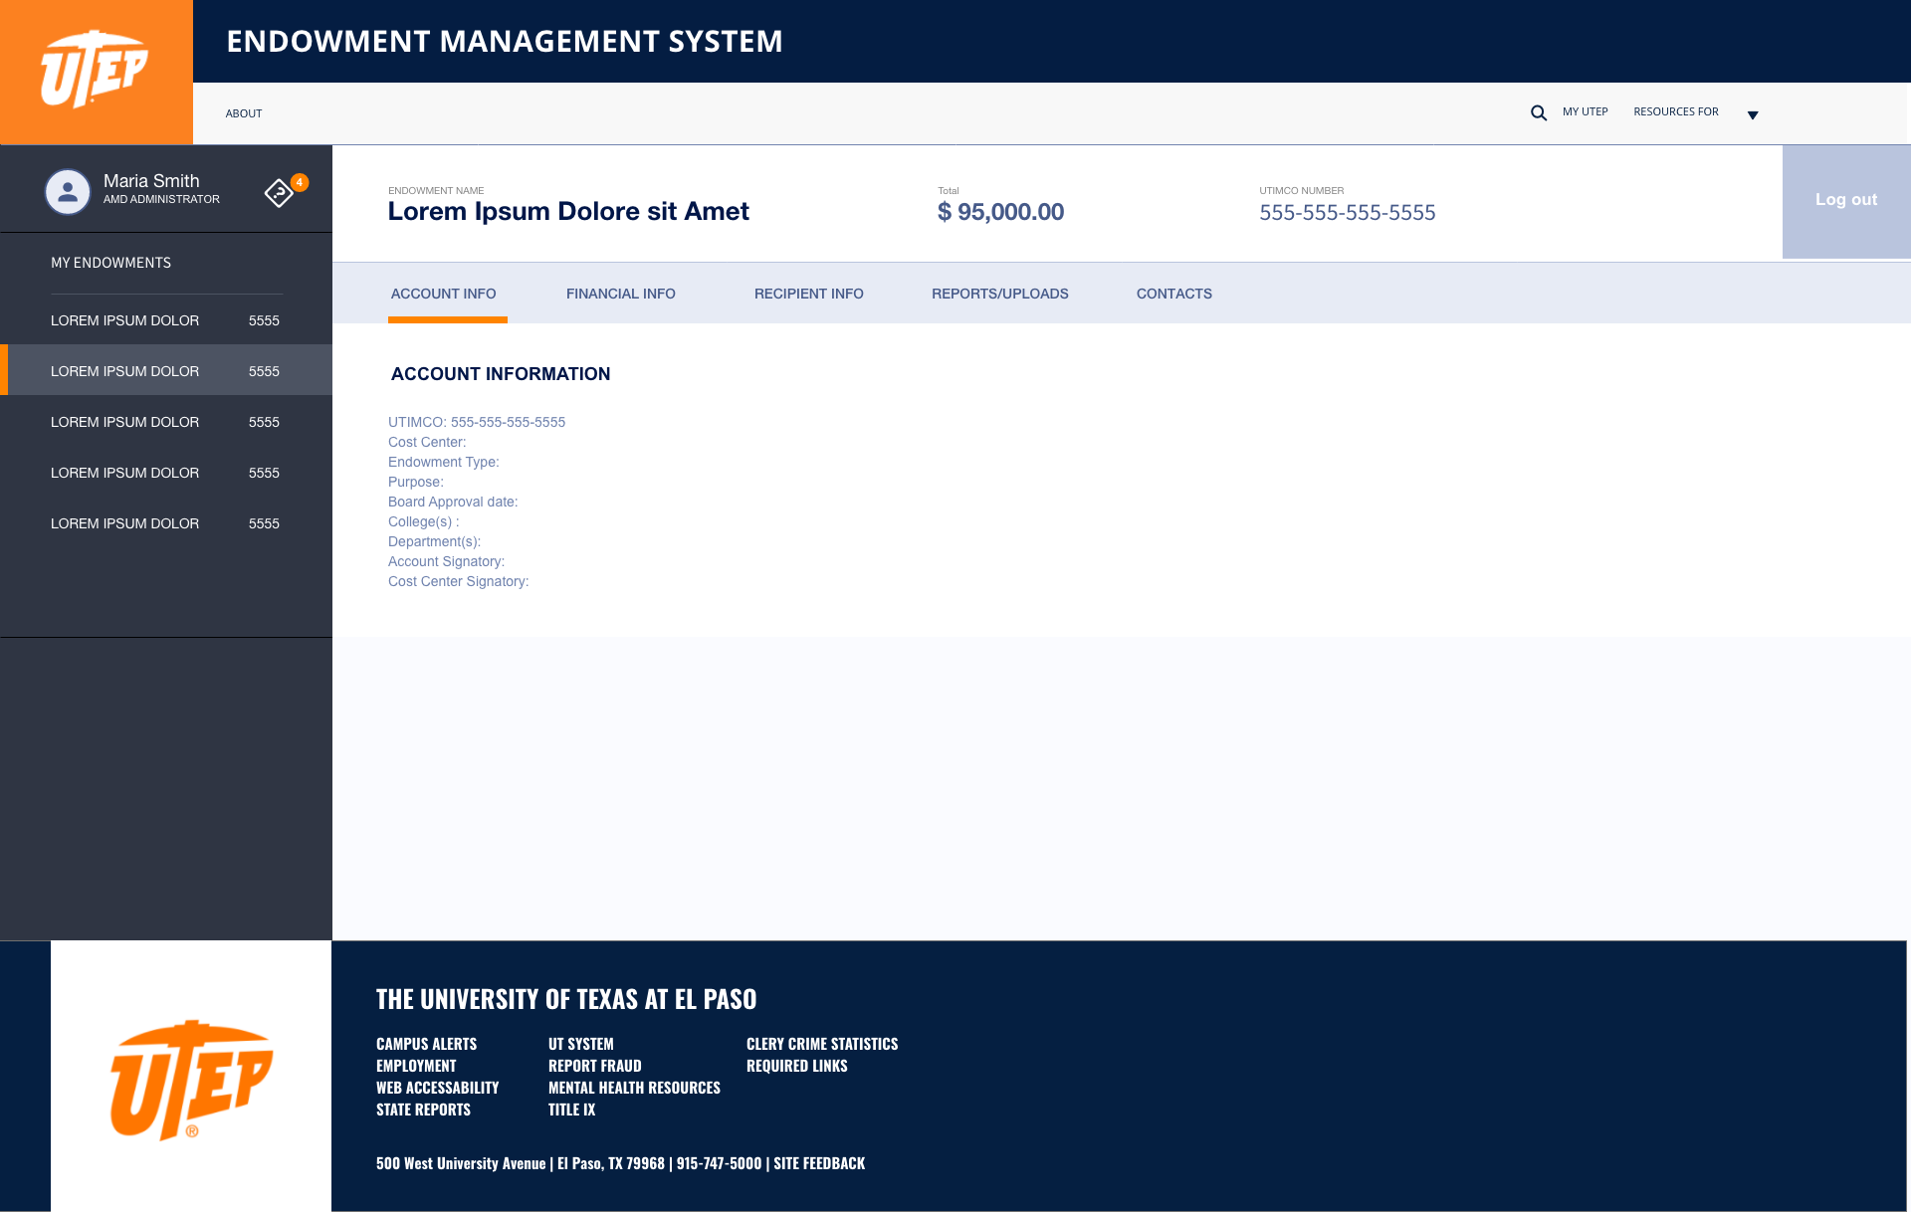1911x1212 pixels.
Task: Click the endowment name Lorem Ipsum Dolore sit Amet
Action: point(568,211)
